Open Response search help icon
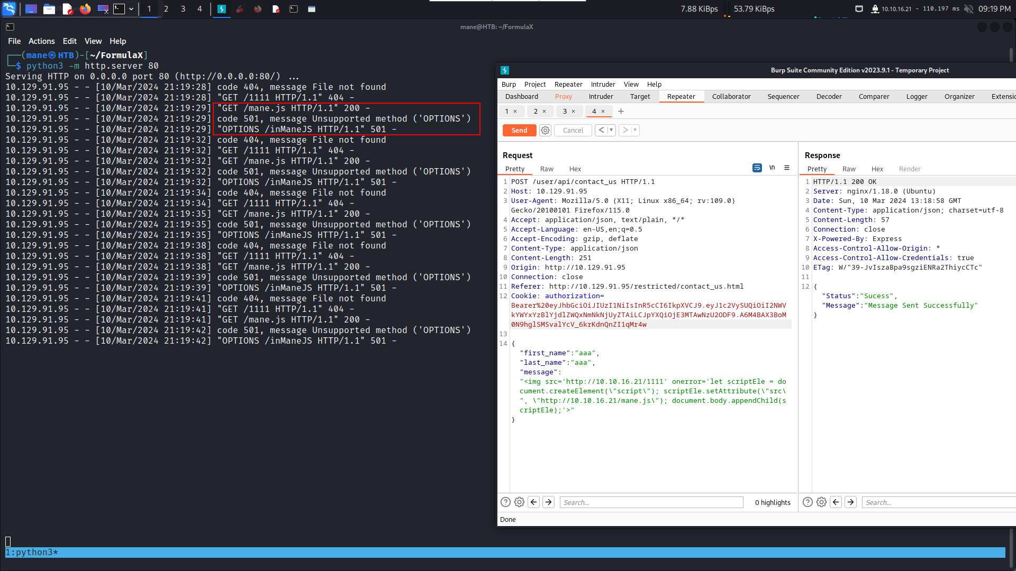 click(808, 502)
